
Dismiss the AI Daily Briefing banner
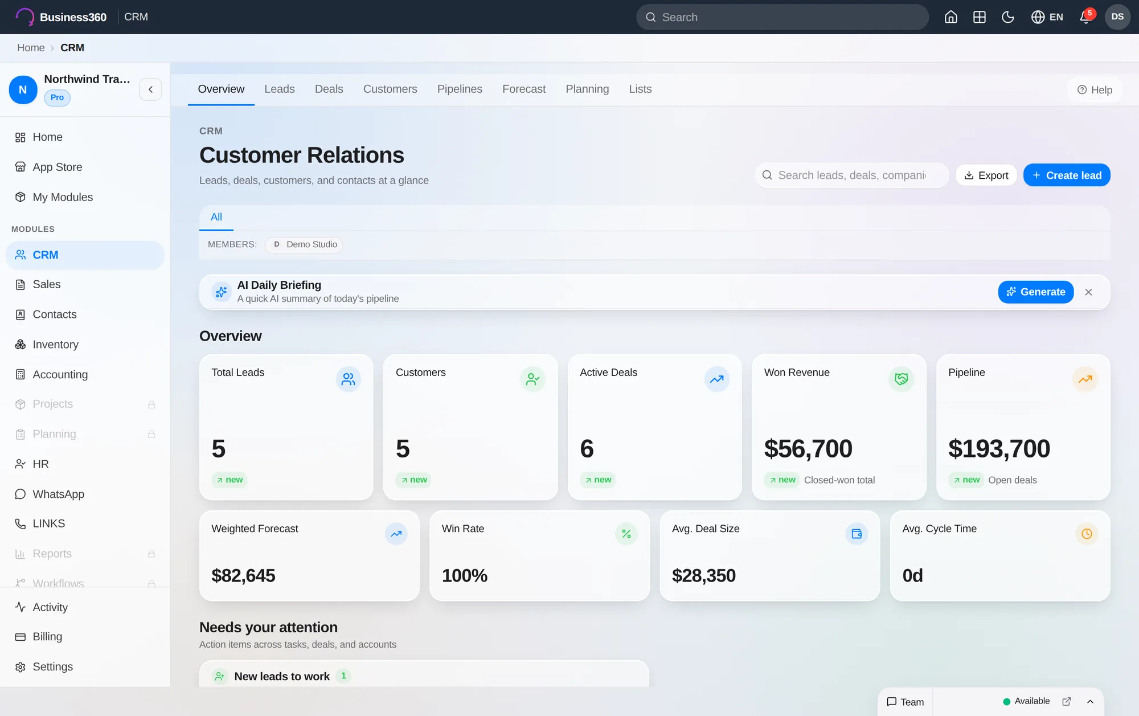[1088, 292]
